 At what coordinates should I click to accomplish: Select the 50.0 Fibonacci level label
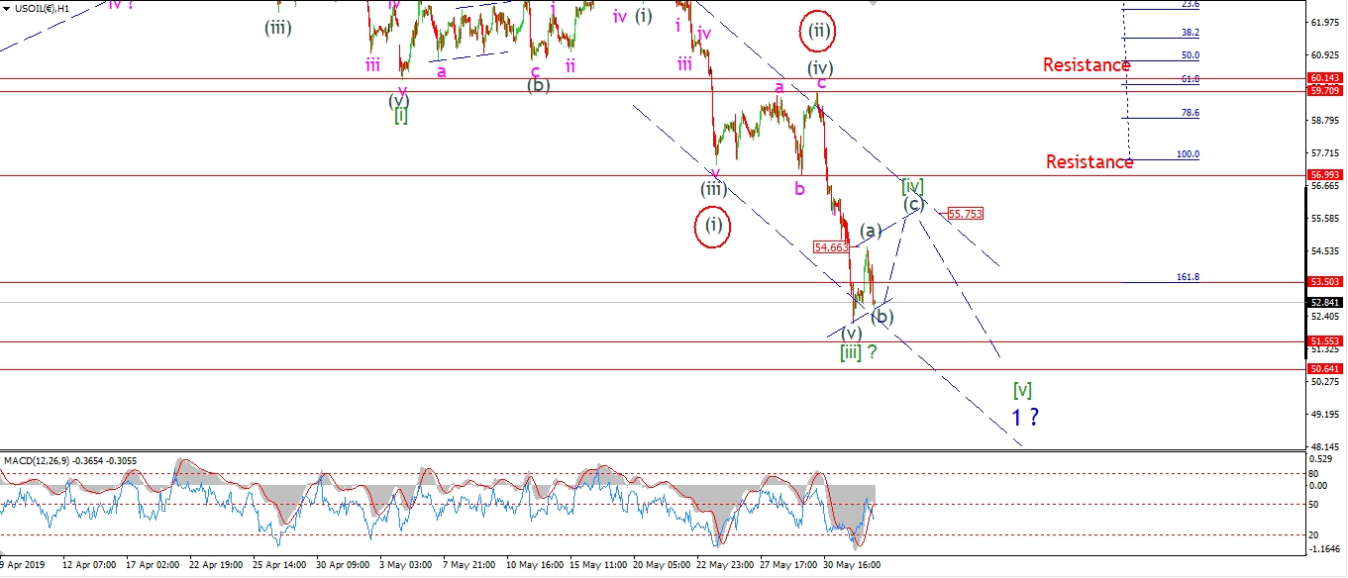tap(1191, 55)
